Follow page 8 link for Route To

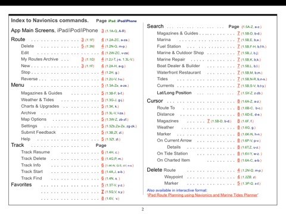pos(238,108)
